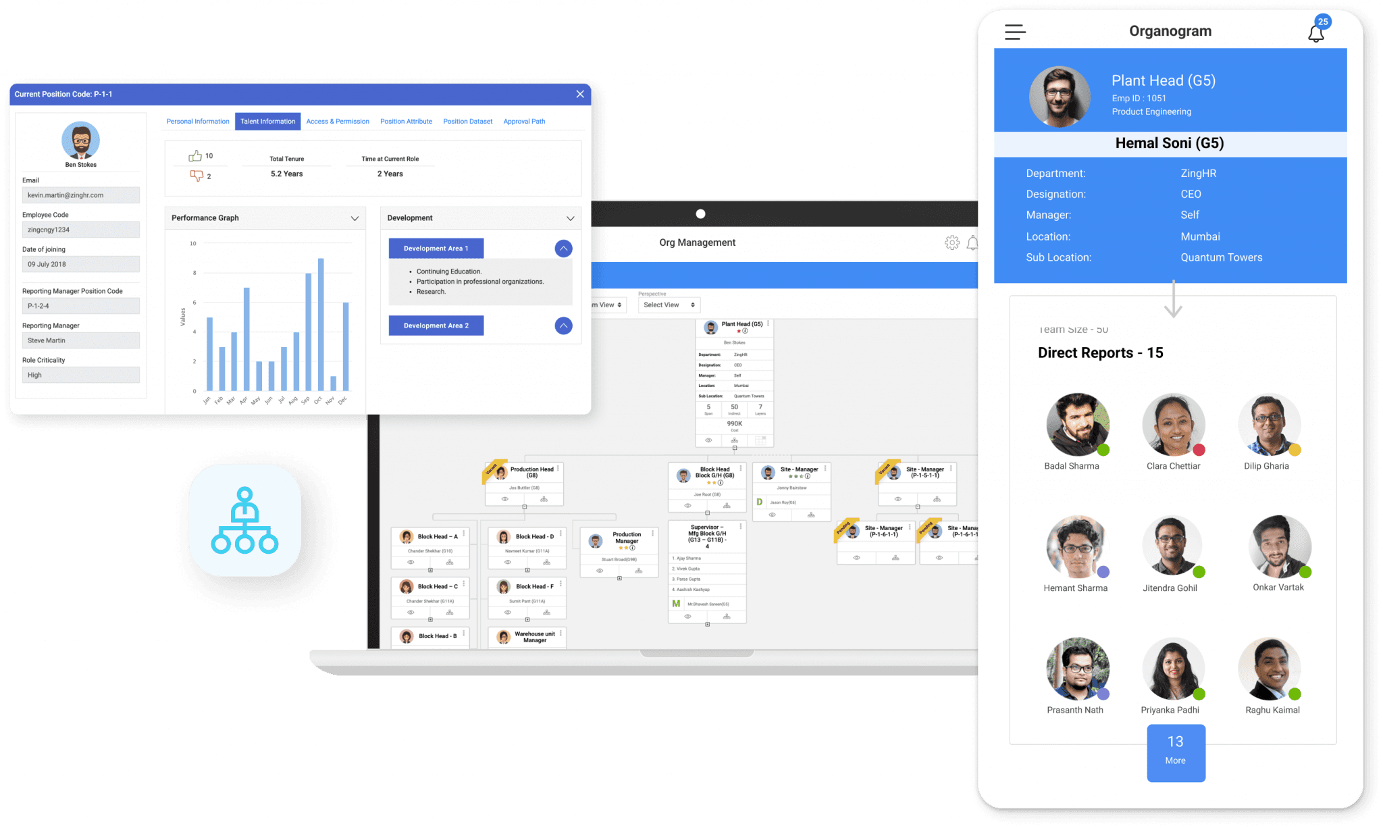Select the Access & Permission tab
The image size is (1383, 828).
[x=335, y=120]
